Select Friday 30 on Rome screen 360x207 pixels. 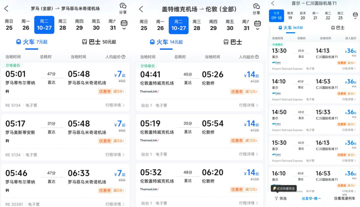tap(96, 25)
